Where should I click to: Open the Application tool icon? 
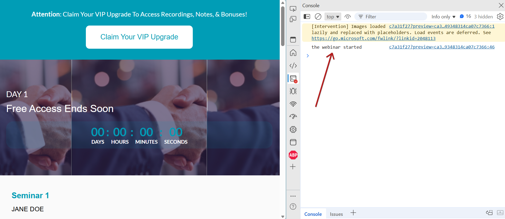(293, 142)
